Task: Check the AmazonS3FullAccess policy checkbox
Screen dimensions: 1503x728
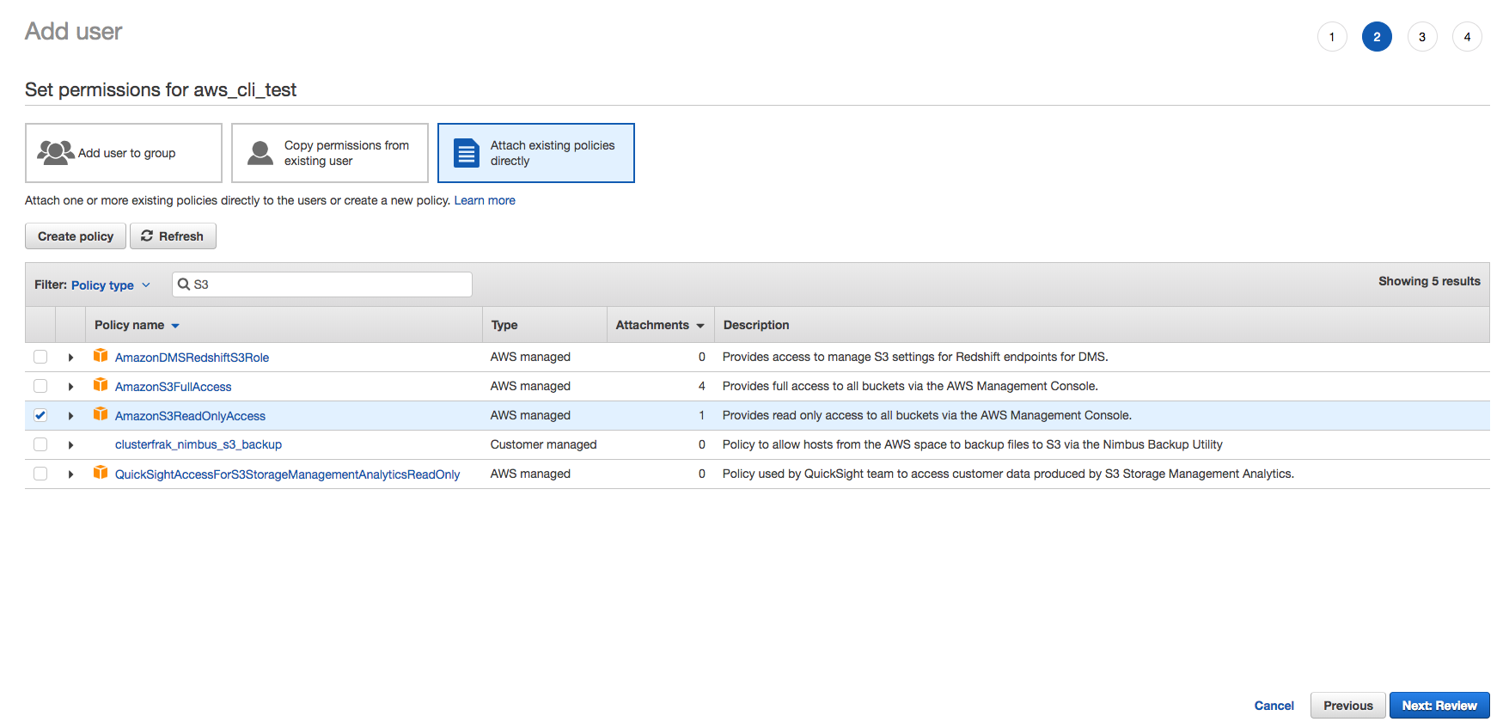Action: tap(40, 386)
